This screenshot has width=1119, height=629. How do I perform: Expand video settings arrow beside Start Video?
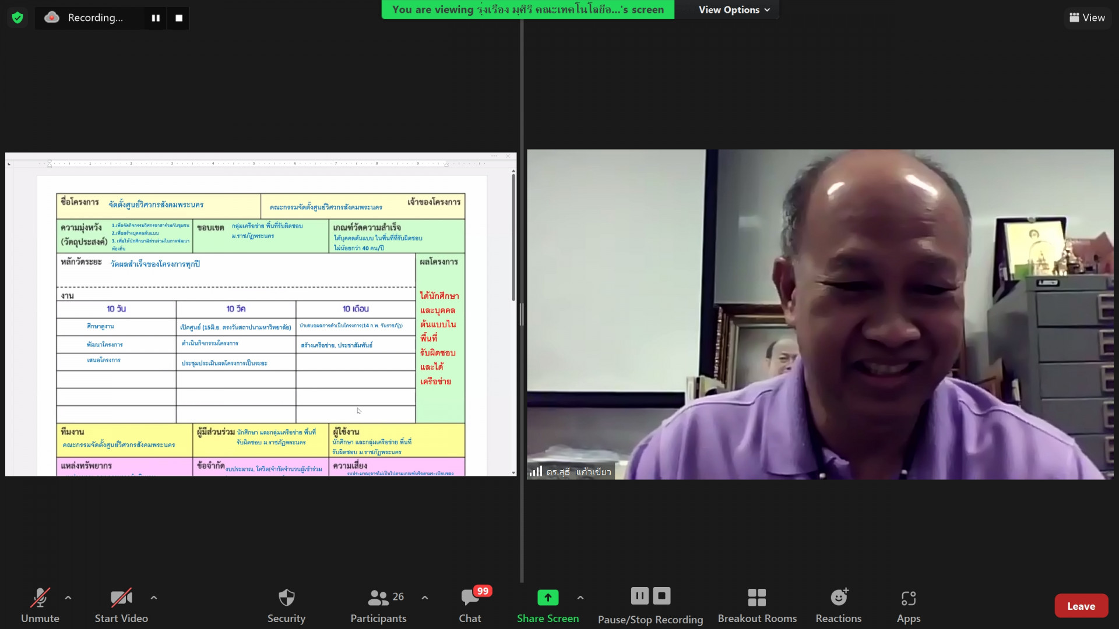coord(154,598)
